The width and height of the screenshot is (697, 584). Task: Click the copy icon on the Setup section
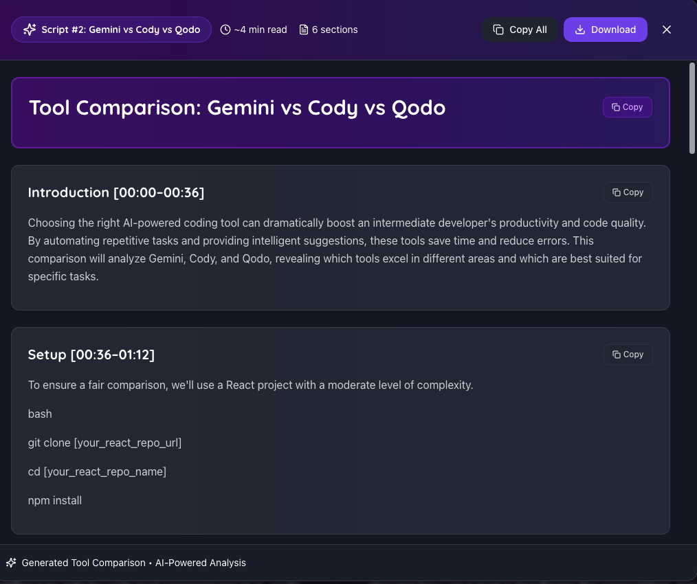pos(615,355)
